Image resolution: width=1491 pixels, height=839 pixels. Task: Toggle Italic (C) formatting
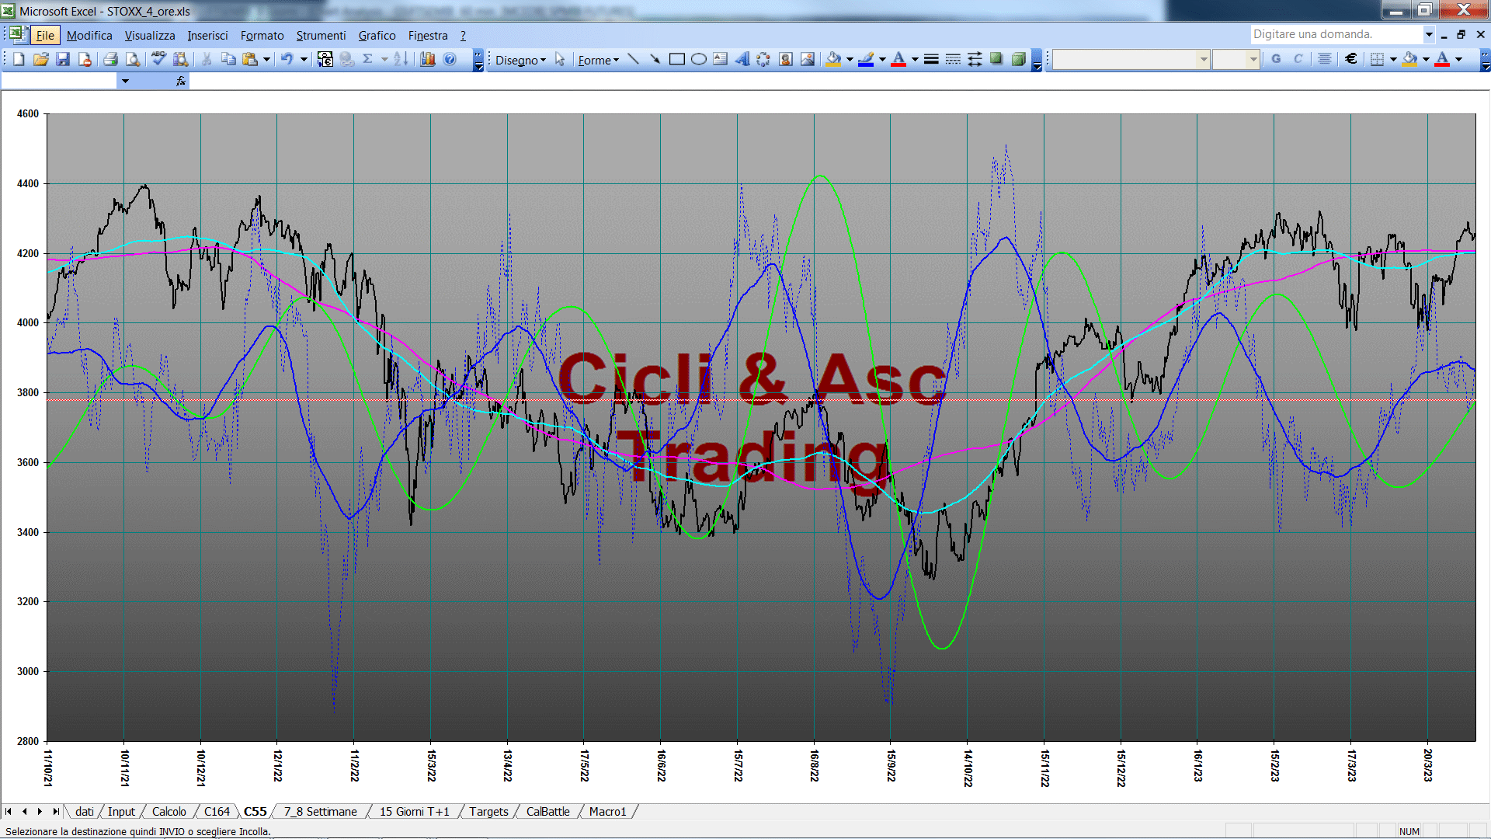click(x=1298, y=59)
